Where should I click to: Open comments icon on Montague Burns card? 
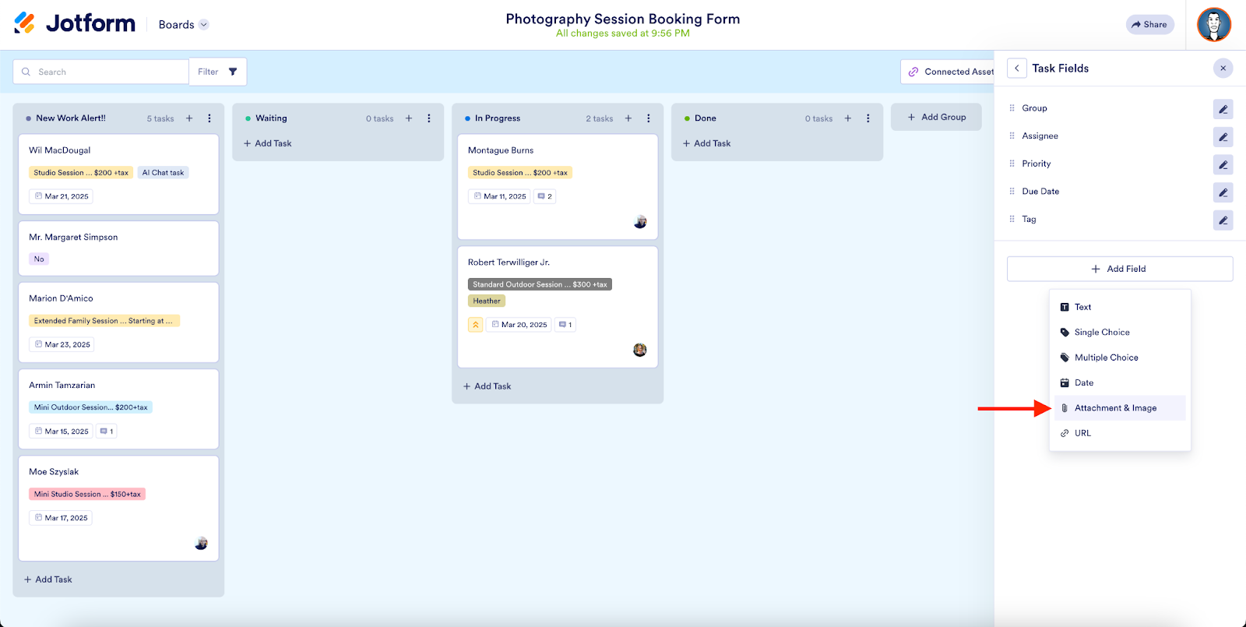pos(545,196)
